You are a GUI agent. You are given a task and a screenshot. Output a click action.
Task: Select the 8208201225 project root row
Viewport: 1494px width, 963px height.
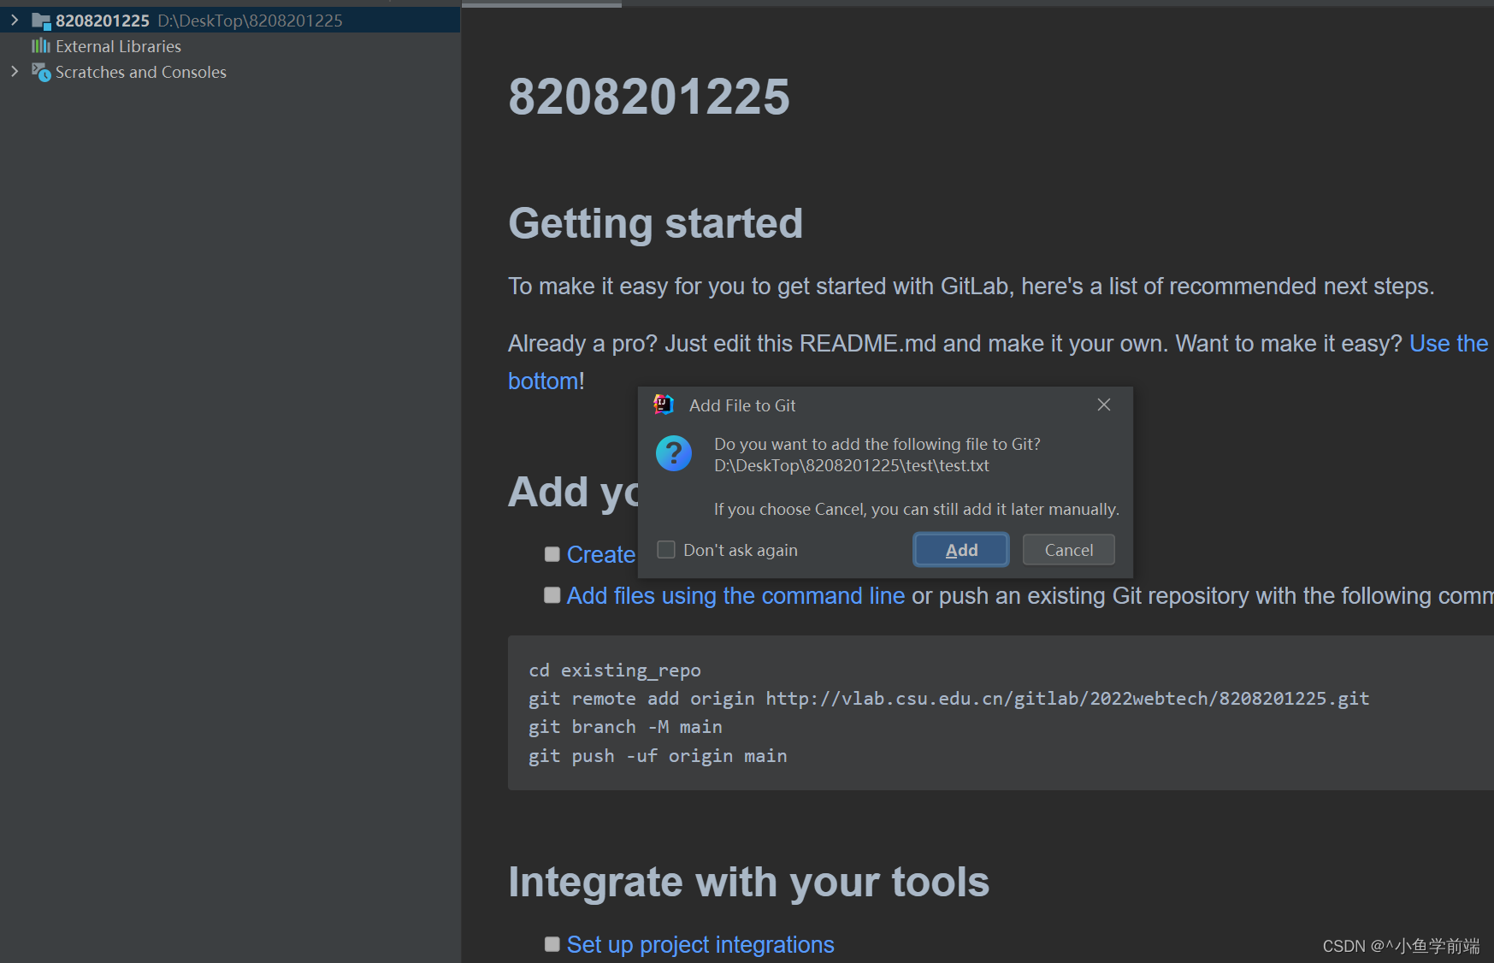click(230, 21)
